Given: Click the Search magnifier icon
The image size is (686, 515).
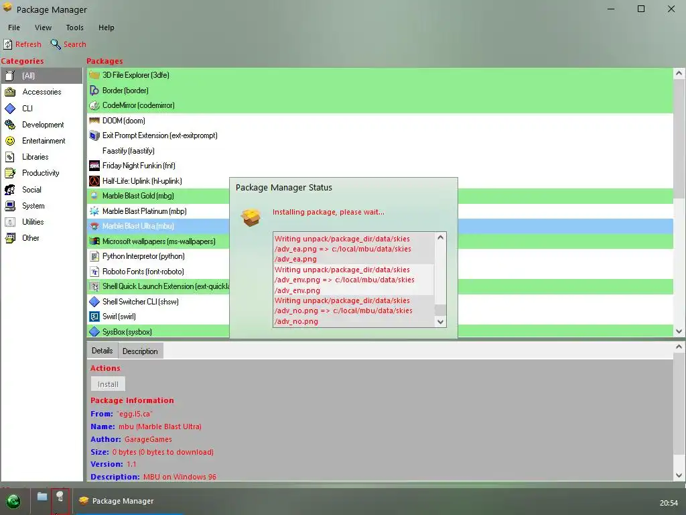Looking at the screenshot, I should coord(56,44).
